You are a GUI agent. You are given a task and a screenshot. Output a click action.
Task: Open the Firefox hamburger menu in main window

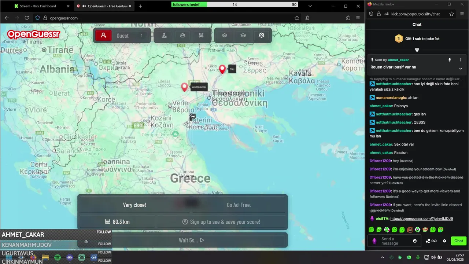(358, 18)
